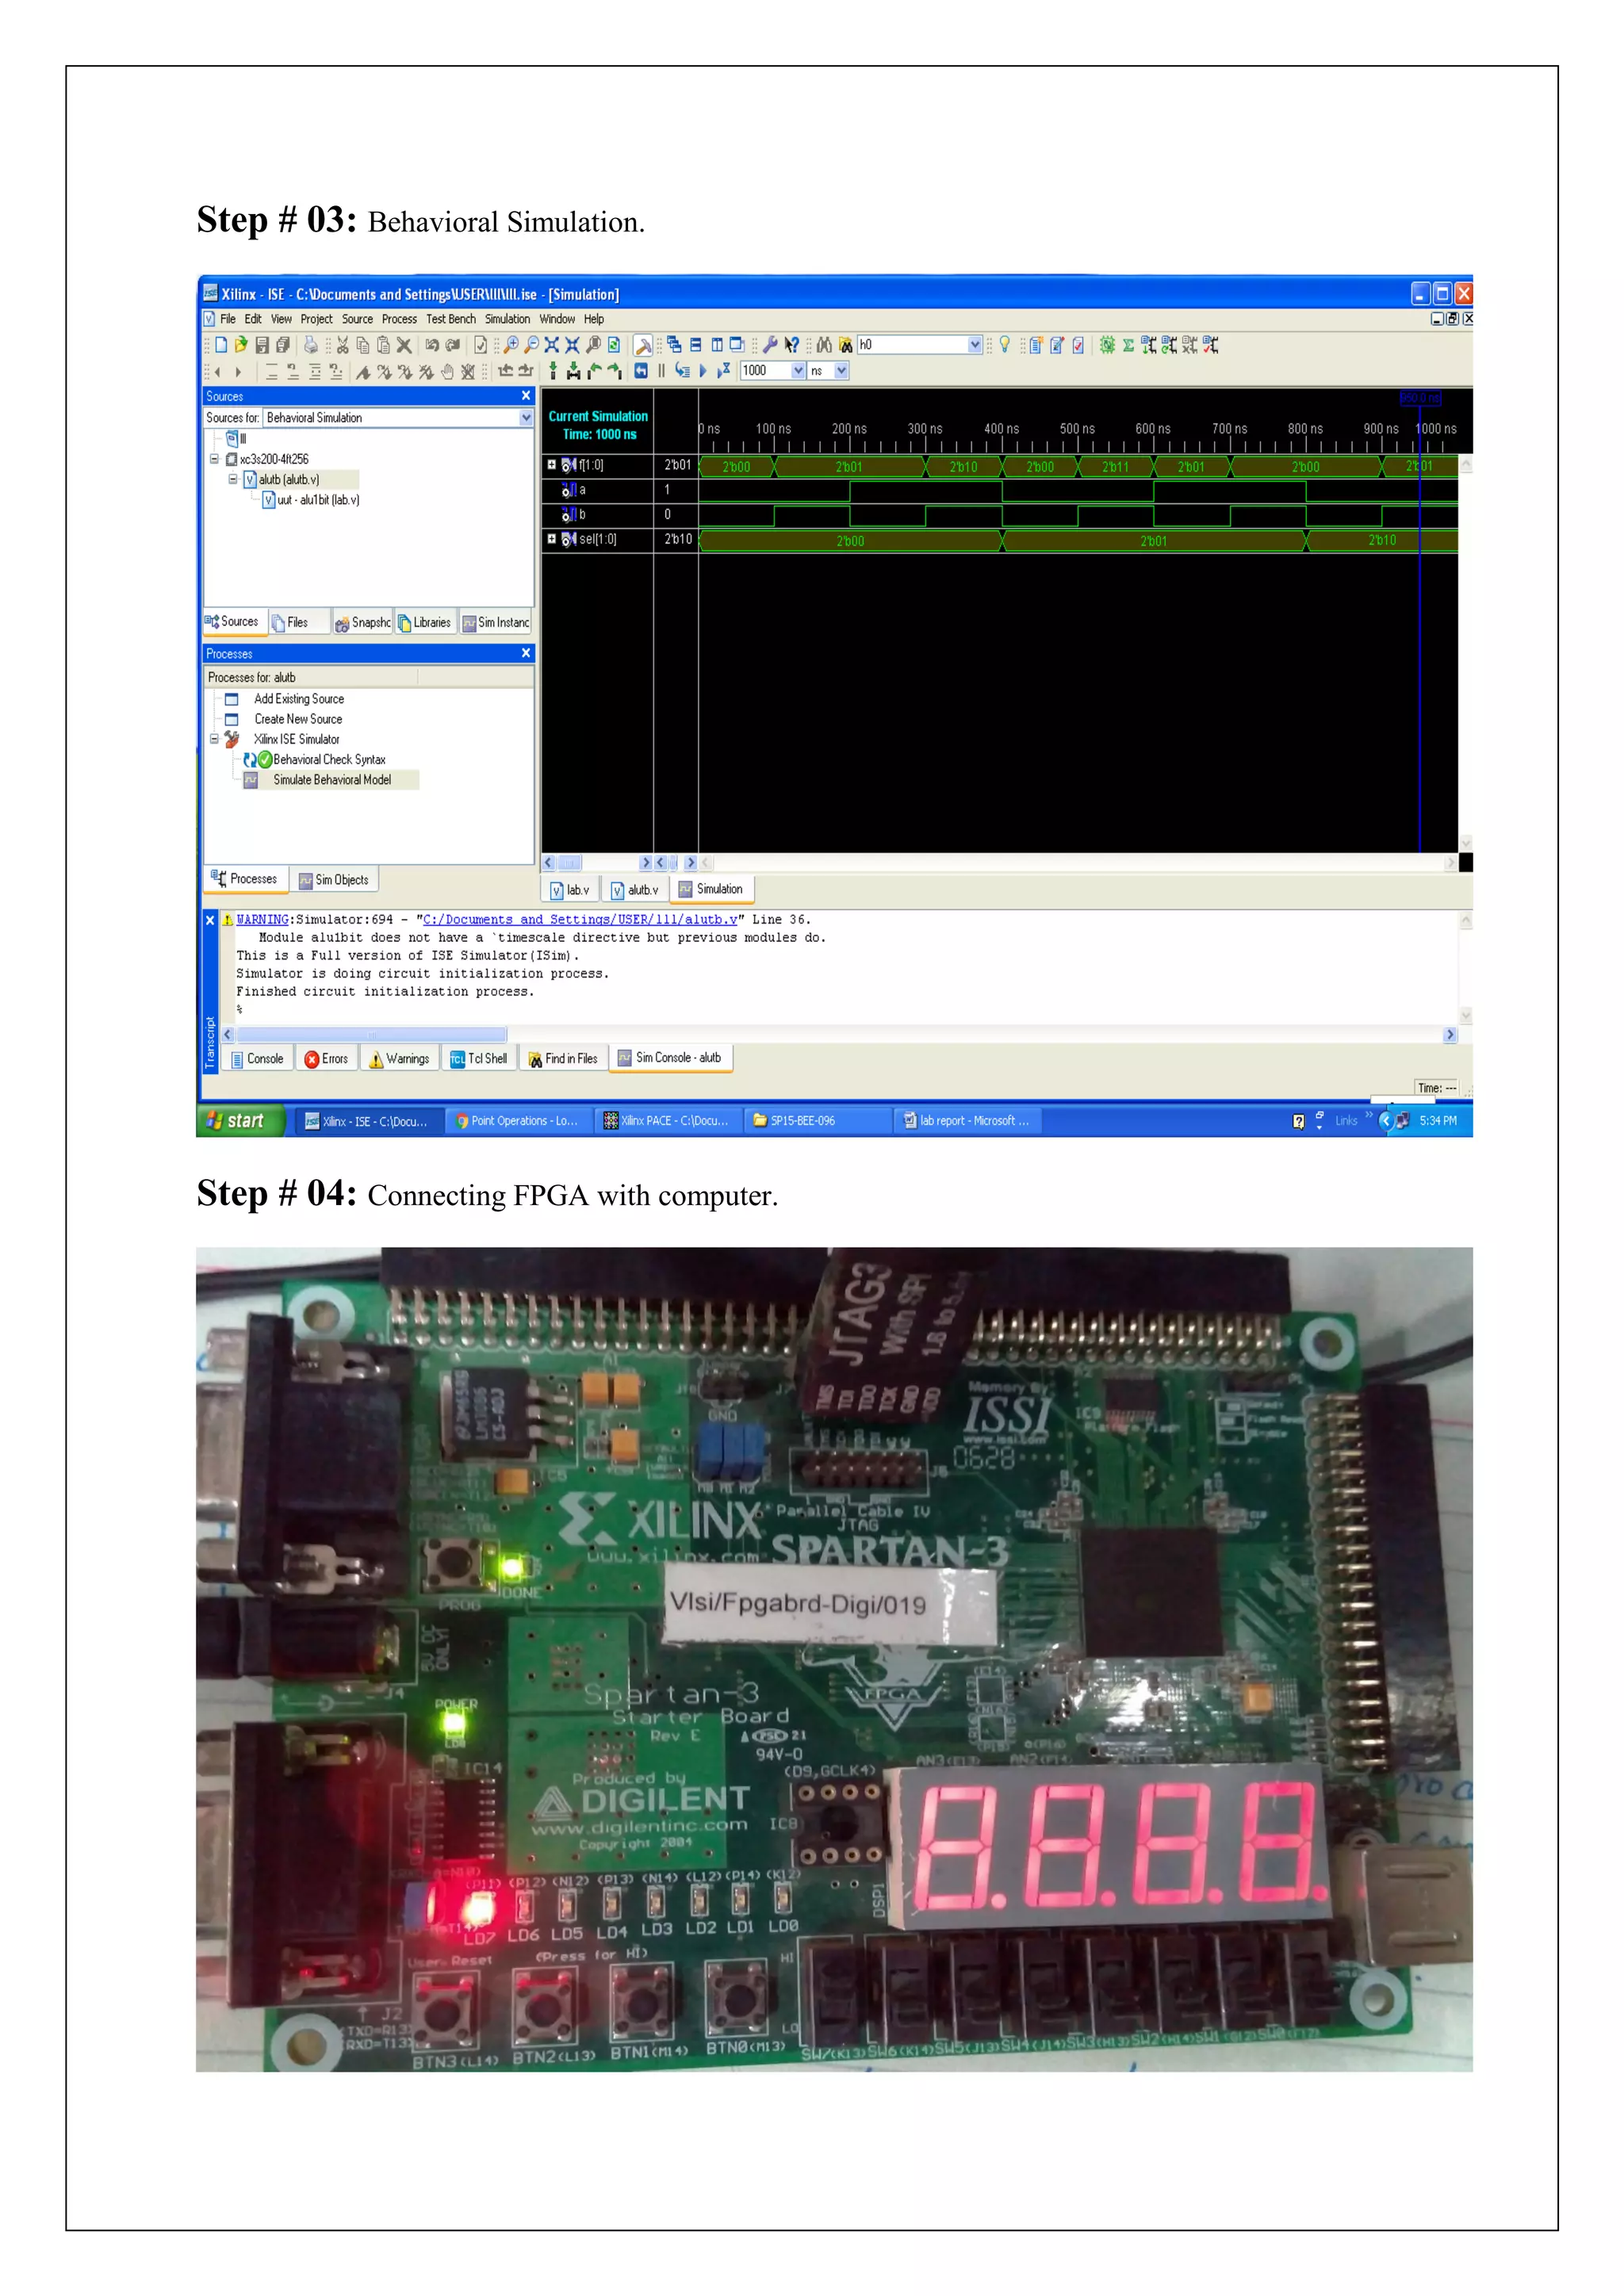This screenshot has height=2296, width=1624.
Task: Open the Errors tab in transcript
Action: point(327,1059)
